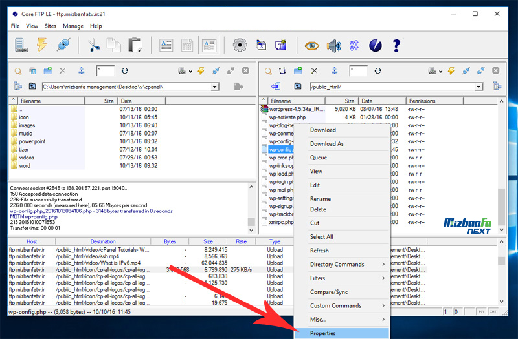The width and height of the screenshot is (518, 339).
Task: Open the Site Manager server icon
Action: click(x=21, y=45)
